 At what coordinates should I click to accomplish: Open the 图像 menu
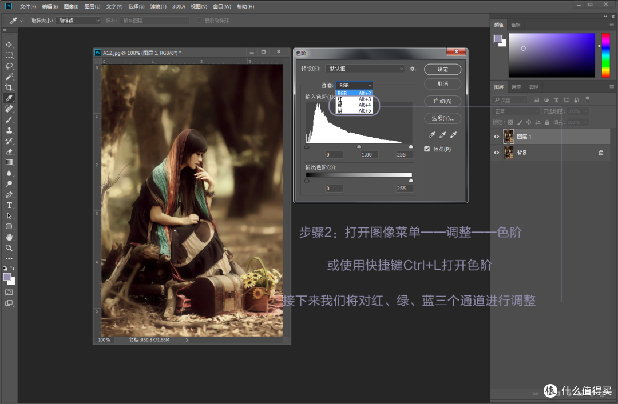70,6
